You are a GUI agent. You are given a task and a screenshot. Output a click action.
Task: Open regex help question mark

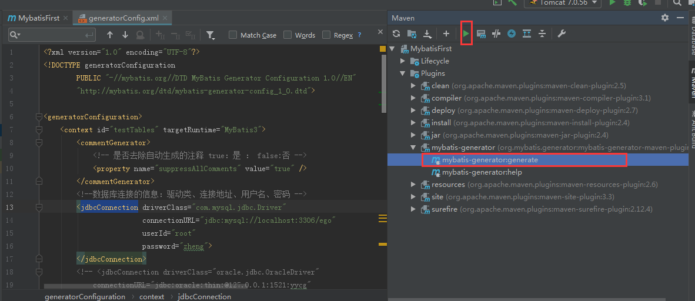359,35
